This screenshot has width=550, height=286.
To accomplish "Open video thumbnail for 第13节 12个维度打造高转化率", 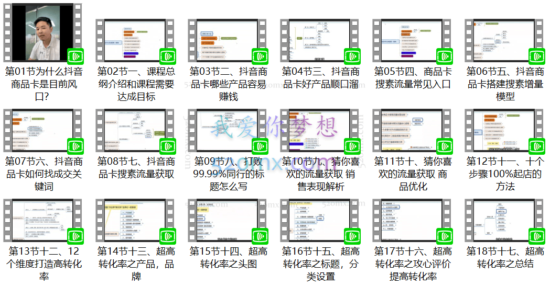I will pyautogui.click(x=43, y=220).
